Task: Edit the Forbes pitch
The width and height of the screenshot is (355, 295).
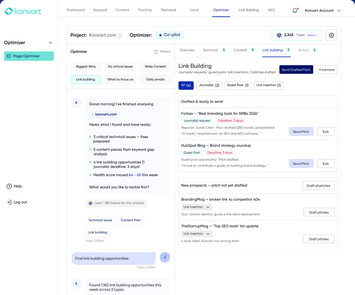Action: pyautogui.click(x=326, y=132)
